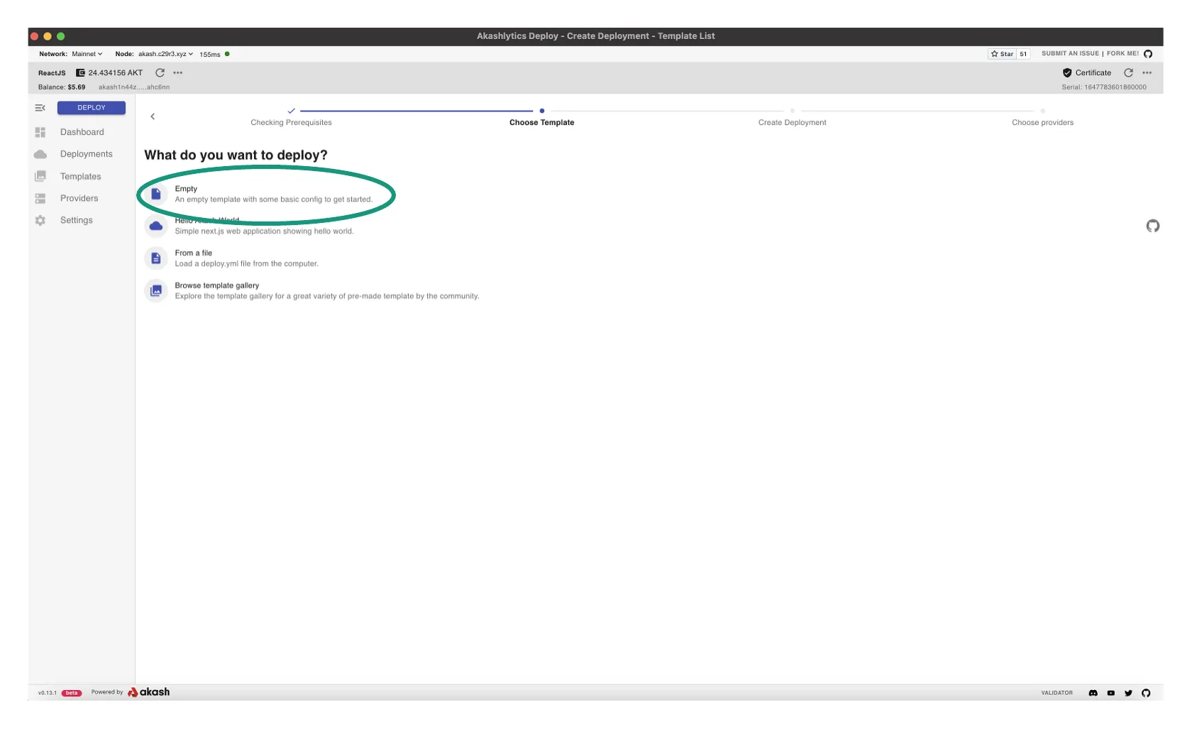This screenshot has height=729, width=1192.
Task: Click the GitHub icon beside Fork Me
Action: [x=1148, y=54]
